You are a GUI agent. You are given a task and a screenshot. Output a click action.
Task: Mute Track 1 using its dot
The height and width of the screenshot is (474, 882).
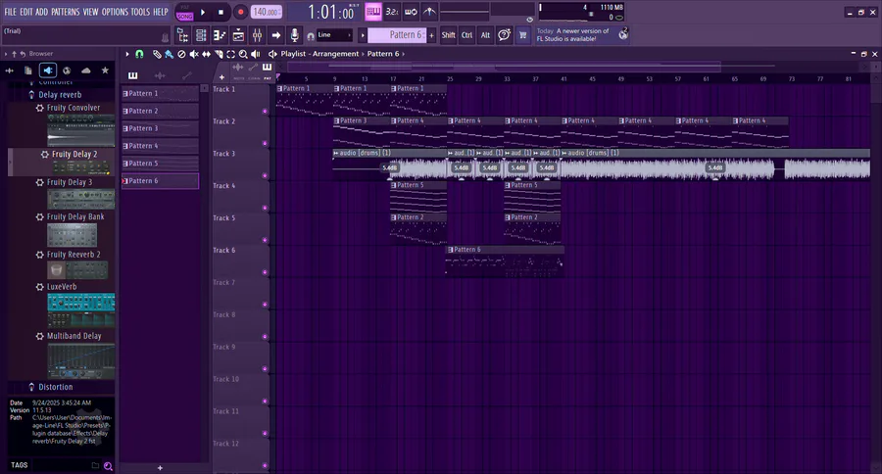point(265,112)
